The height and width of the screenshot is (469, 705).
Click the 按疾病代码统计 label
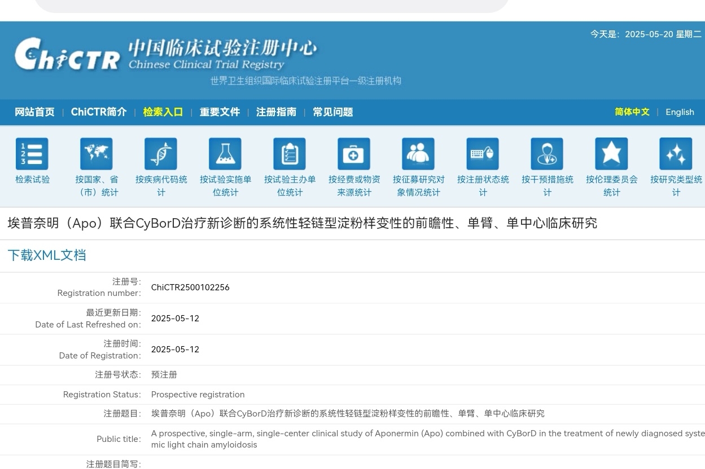[161, 185]
